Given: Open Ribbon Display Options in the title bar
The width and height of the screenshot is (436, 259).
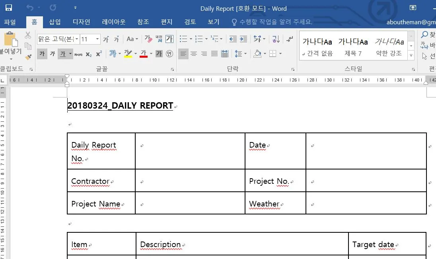Looking at the screenshot, I should tap(413, 8).
